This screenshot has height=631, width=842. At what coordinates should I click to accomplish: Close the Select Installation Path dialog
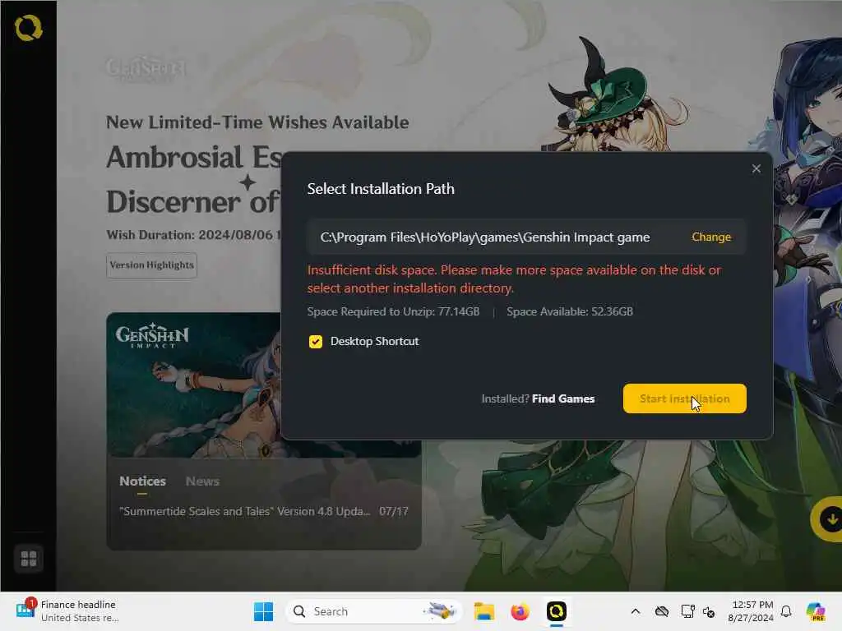tap(756, 168)
